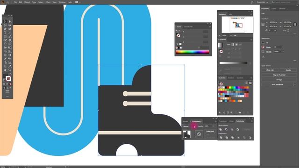
Task: Click the Recolor button
Action: [x=288, y=70]
